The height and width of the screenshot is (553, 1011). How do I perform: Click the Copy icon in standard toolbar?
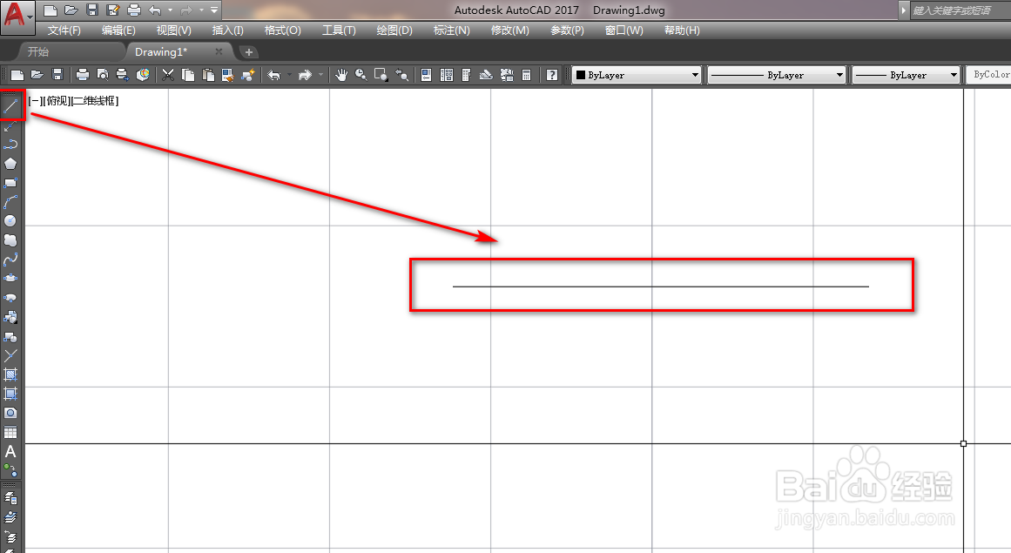pos(188,75)
